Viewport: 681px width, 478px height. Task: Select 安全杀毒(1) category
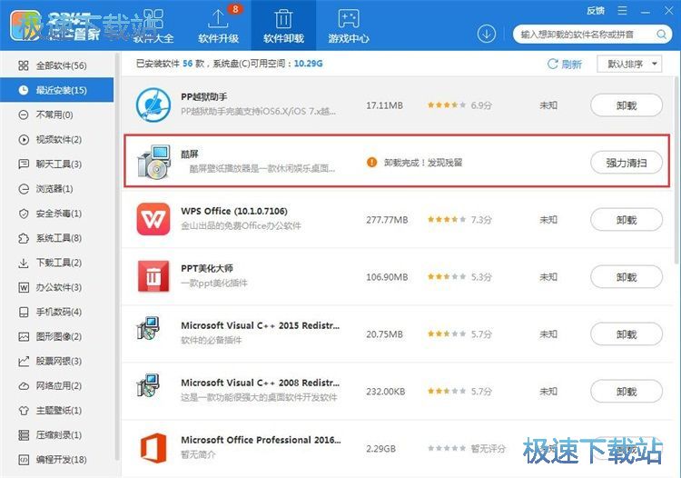[57, 214]
